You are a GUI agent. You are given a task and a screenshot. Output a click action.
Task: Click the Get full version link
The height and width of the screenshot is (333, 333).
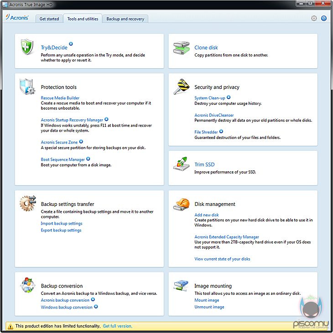tap(117, 326)
